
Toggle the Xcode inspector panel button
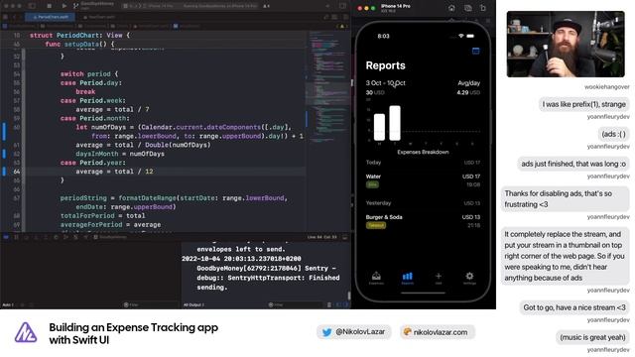click(x=342, y=6)
